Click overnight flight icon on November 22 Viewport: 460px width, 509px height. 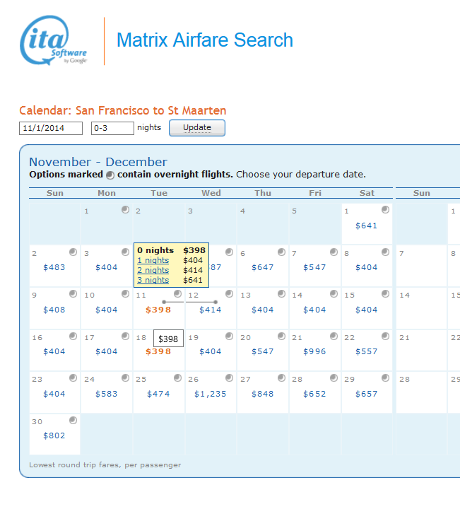(385, 337)
